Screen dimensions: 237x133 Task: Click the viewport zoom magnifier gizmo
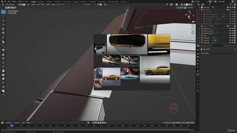pyautogui.click(x=193, y=22)
